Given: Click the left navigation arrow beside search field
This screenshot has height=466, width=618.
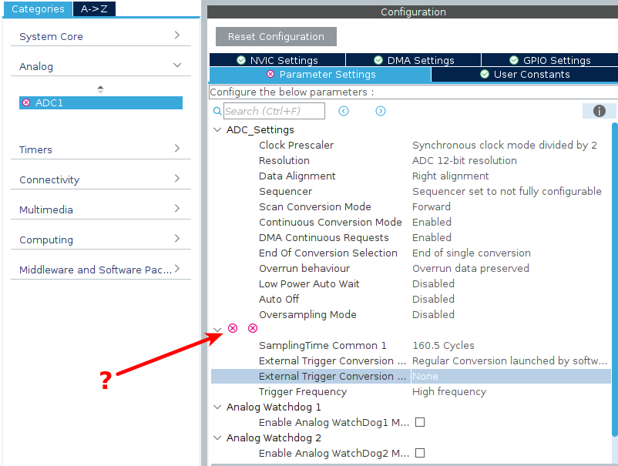Looking at the screenshot, I should [343, 111].
